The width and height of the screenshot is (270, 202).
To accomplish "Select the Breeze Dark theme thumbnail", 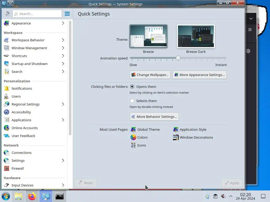I will [x=196, y=36].
